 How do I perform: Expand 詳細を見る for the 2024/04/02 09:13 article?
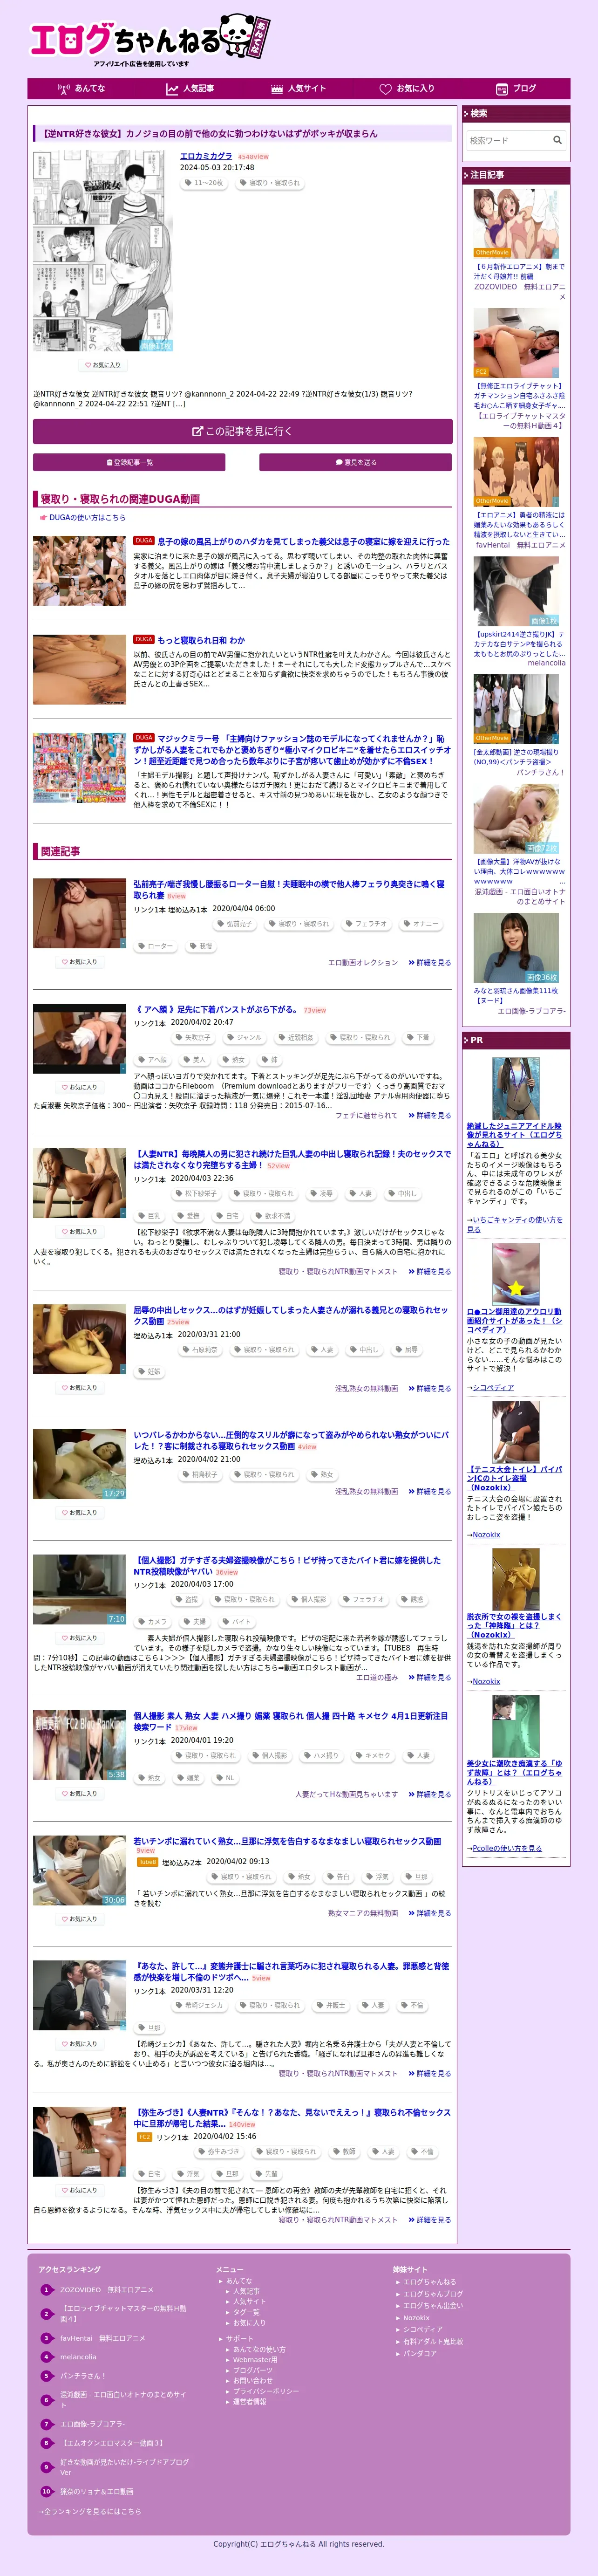(430, 1913)
